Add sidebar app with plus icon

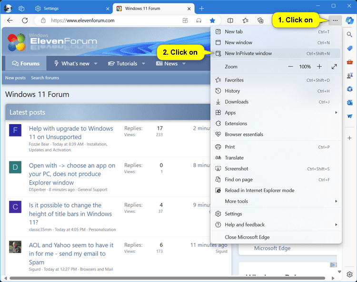[x=349, y=138]
